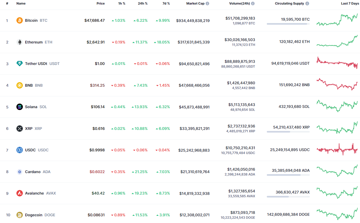Click the Volume(24h) info icon

click(253, 3)
